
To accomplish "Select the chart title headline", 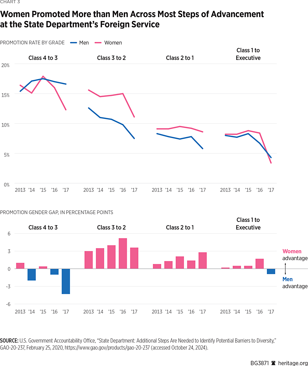I will point(132,19).
